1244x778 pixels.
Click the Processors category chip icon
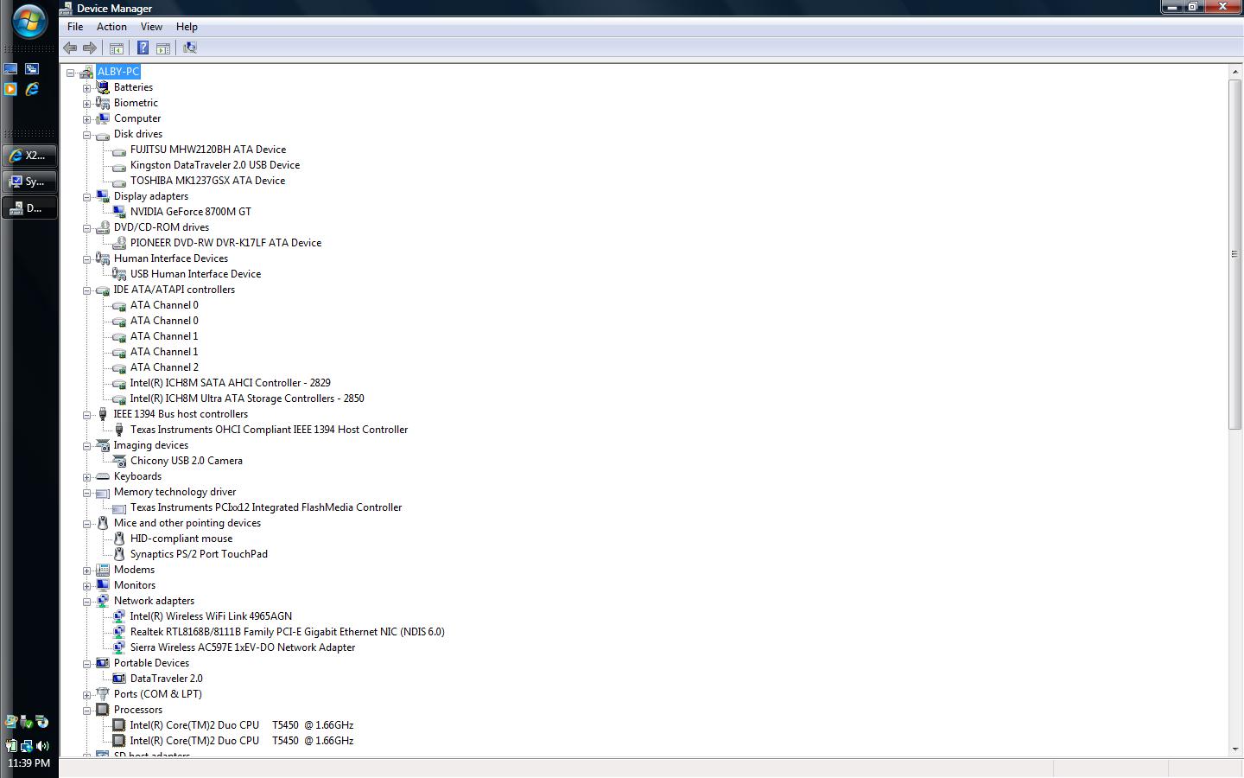[x=103, y=710]
